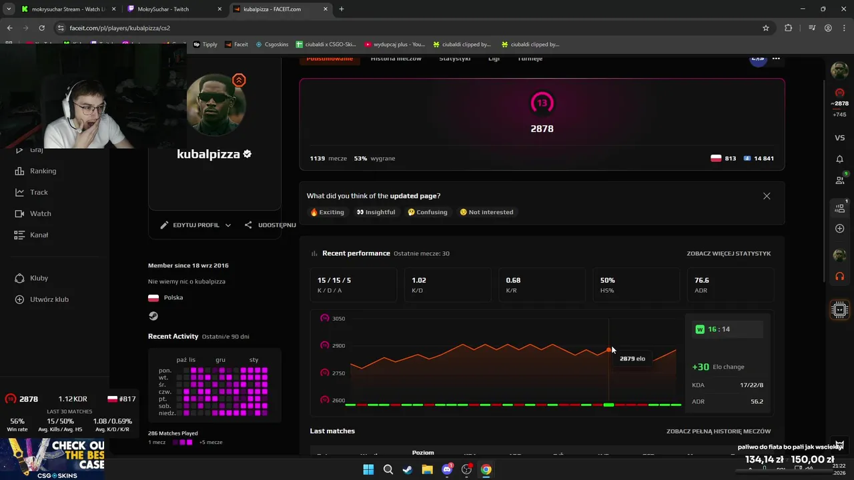Click Utwórz klub plus icon

pos(19,299)
